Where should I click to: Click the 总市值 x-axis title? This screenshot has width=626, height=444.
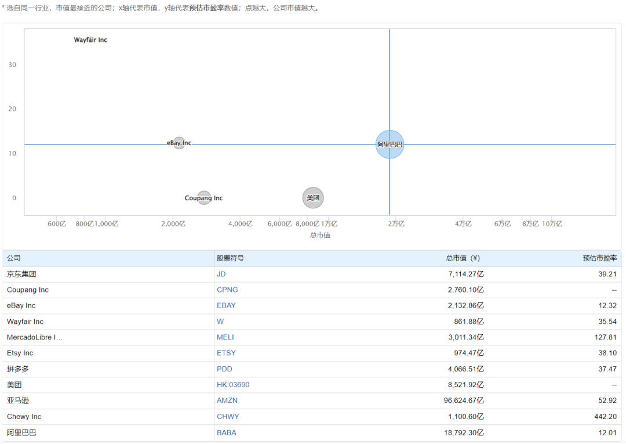(320, 235)
